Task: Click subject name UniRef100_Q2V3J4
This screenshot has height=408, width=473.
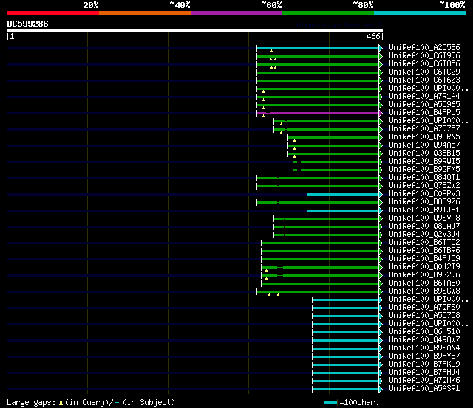Action: coord(424,235)
